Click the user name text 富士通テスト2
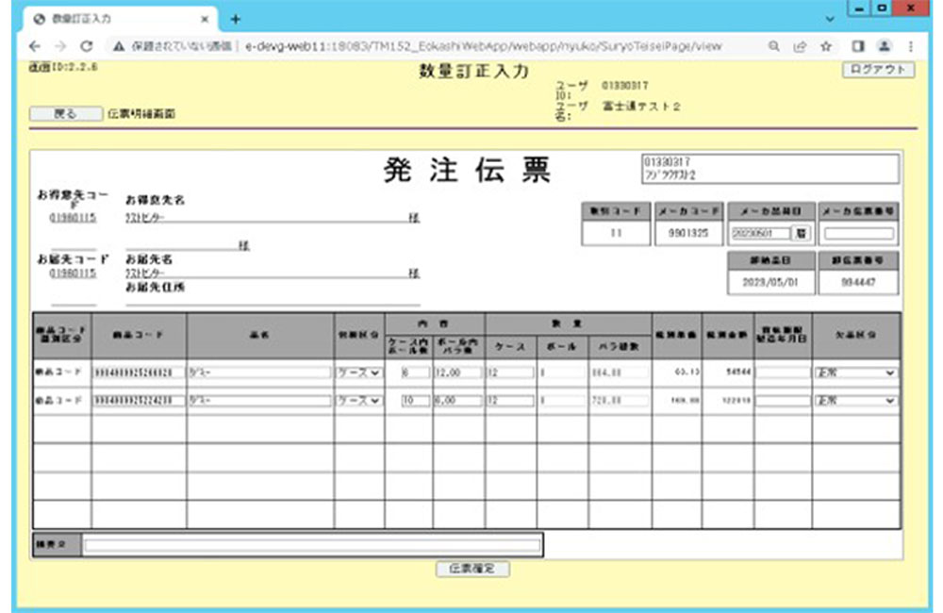This screenshot has width=943, height=613. pyautogui.click(x=641, y=107)
